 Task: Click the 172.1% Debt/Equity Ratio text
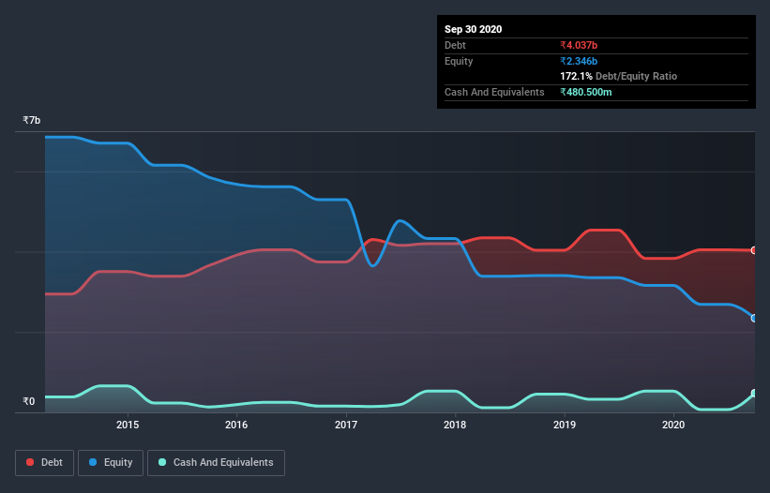[x=618, y=76]
